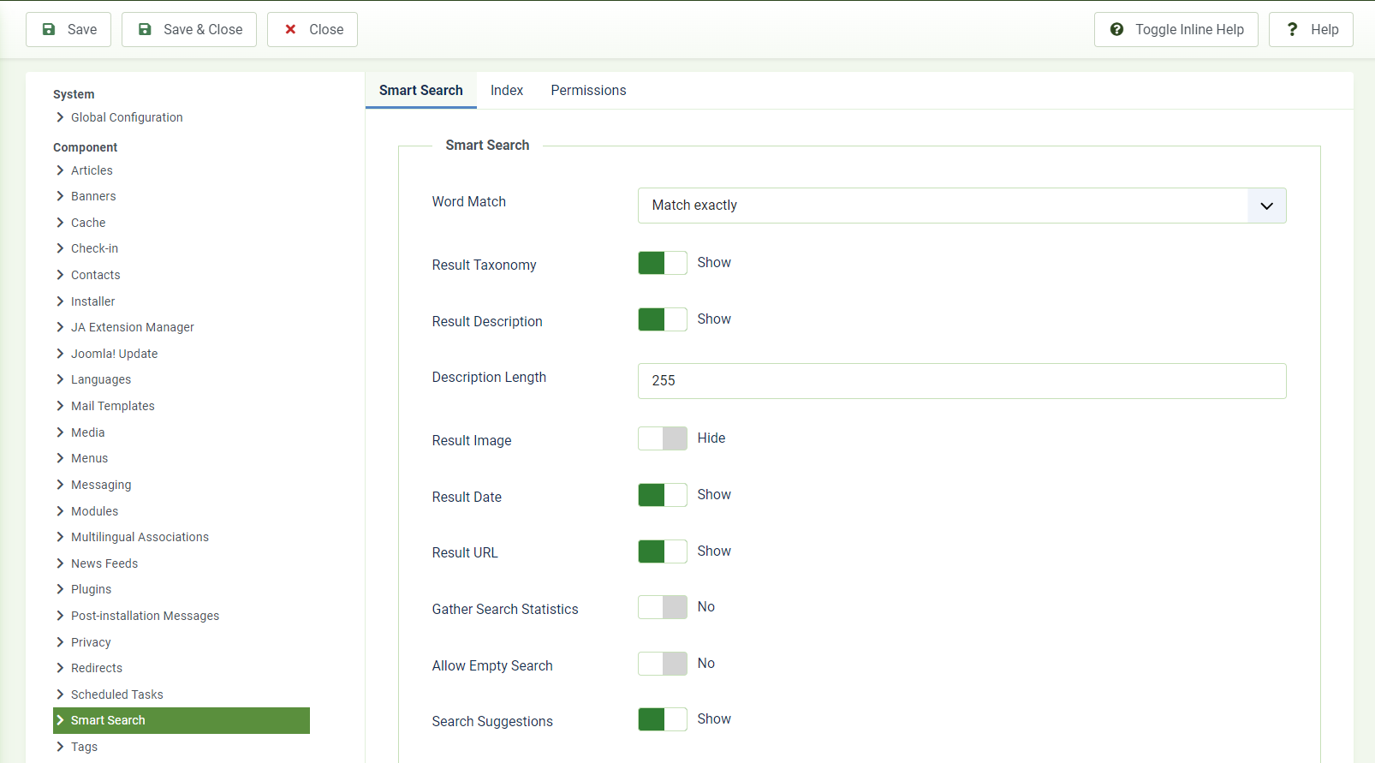Click the chevron beside Cache
Viewport: 1375px width, 763px height.
tap(60, 223)
